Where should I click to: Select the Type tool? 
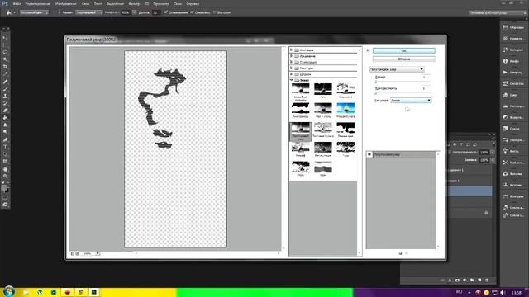pos(5,147)
